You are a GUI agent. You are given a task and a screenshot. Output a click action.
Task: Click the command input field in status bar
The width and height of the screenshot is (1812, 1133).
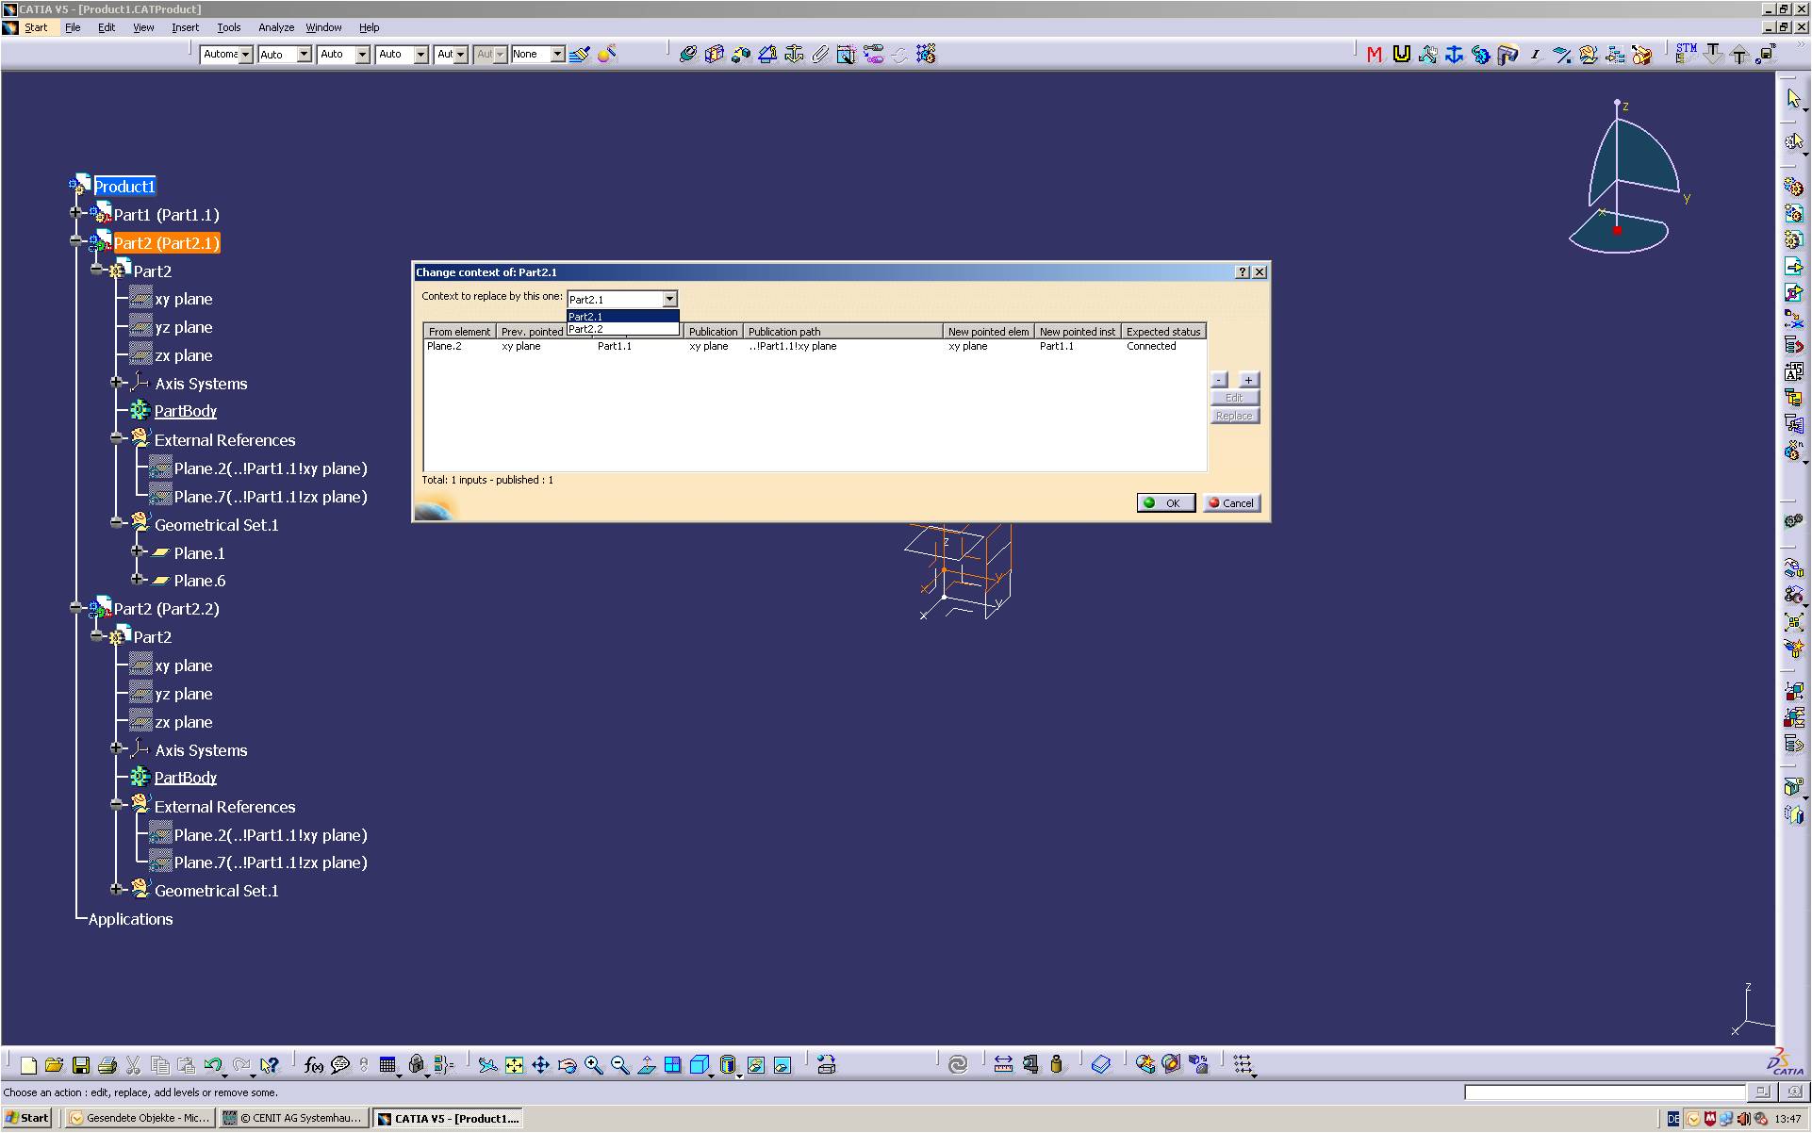point(1605,1092)
